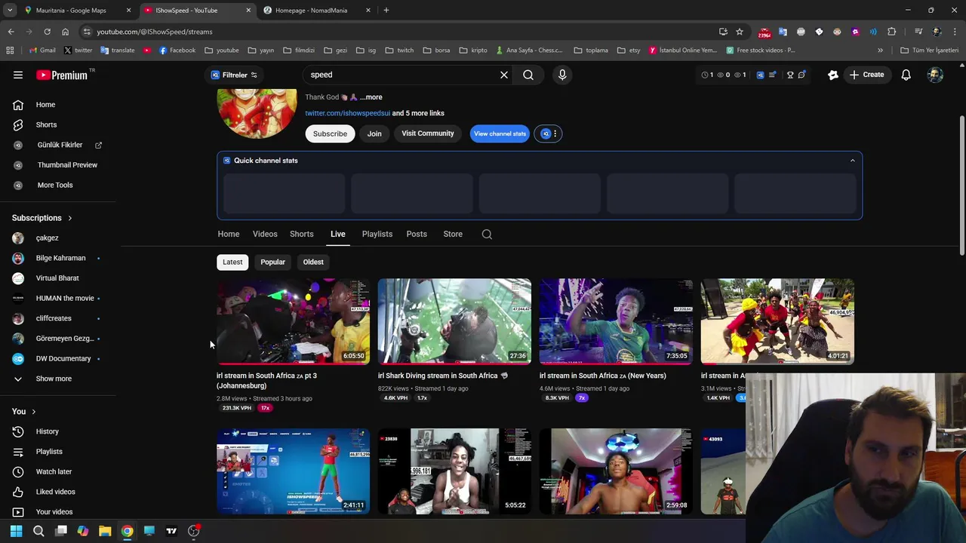Open Chrome extensions puzzle icon
Viewport: 966px width, 543px height.
click(892, 32)
